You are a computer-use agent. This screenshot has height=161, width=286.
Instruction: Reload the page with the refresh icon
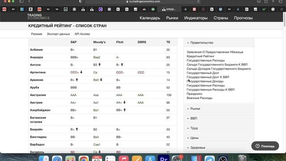(x=198, y=1)
